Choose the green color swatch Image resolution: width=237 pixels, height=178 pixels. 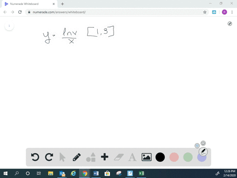point(188,157)
